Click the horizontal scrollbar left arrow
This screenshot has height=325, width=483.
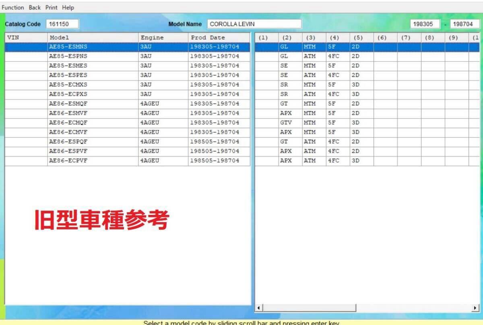[x=259, y=308]
